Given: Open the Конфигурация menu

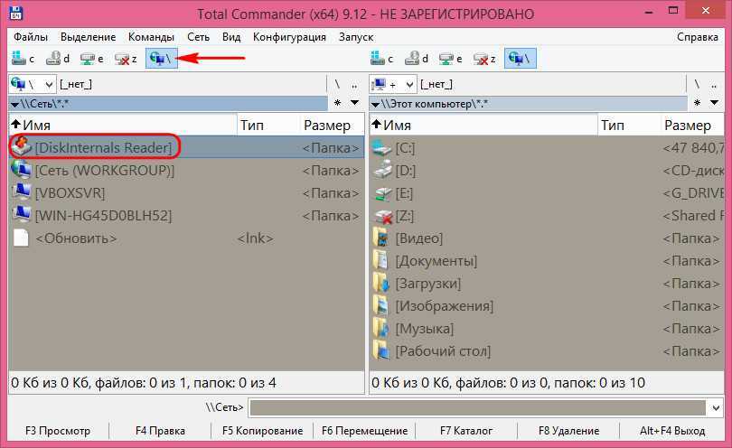Looking at the screenshot, I should (x=289, y=37).
